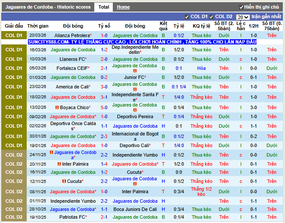Click red card icon under Jaguares in 12/11/25 row
The width and height of the screenshot is (285, 223).
click(135, 184)
